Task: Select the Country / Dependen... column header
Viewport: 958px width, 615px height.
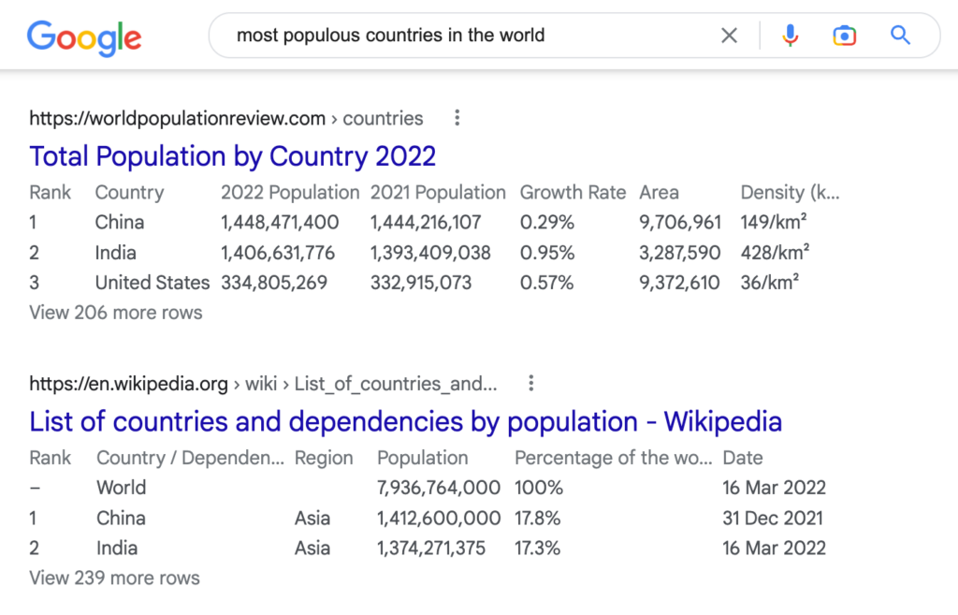Action: click(x=190, y=458)
